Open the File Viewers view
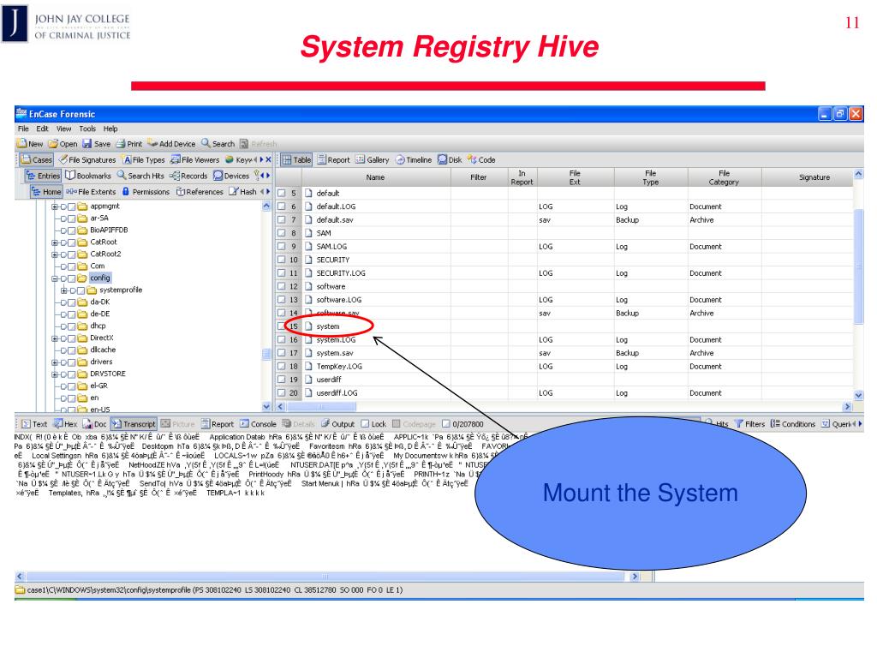 [x=194, y=160]
